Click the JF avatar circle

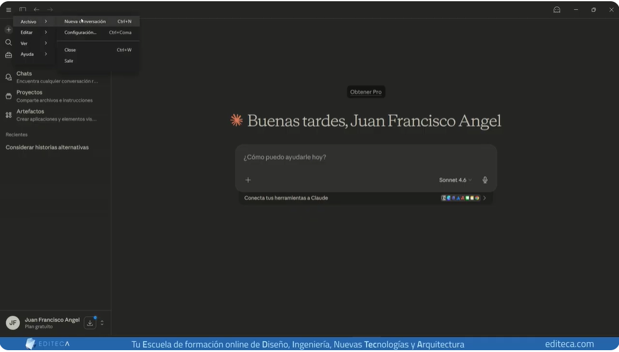11,322
